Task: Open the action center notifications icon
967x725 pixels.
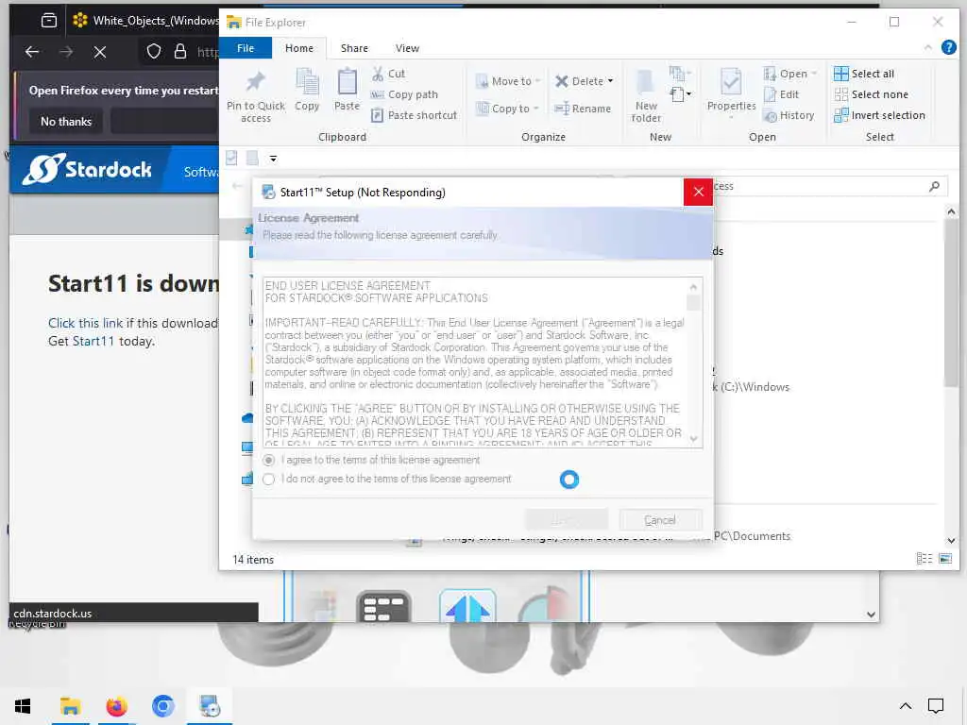Action: coord(936,706)
